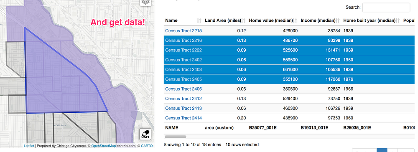Open the Census Tract 2406 link
This screenshot has width=418, height=152.
coord(184,89)
